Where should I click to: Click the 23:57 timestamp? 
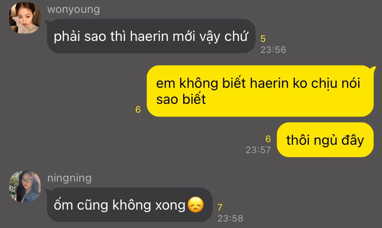[x=258, y=150]
